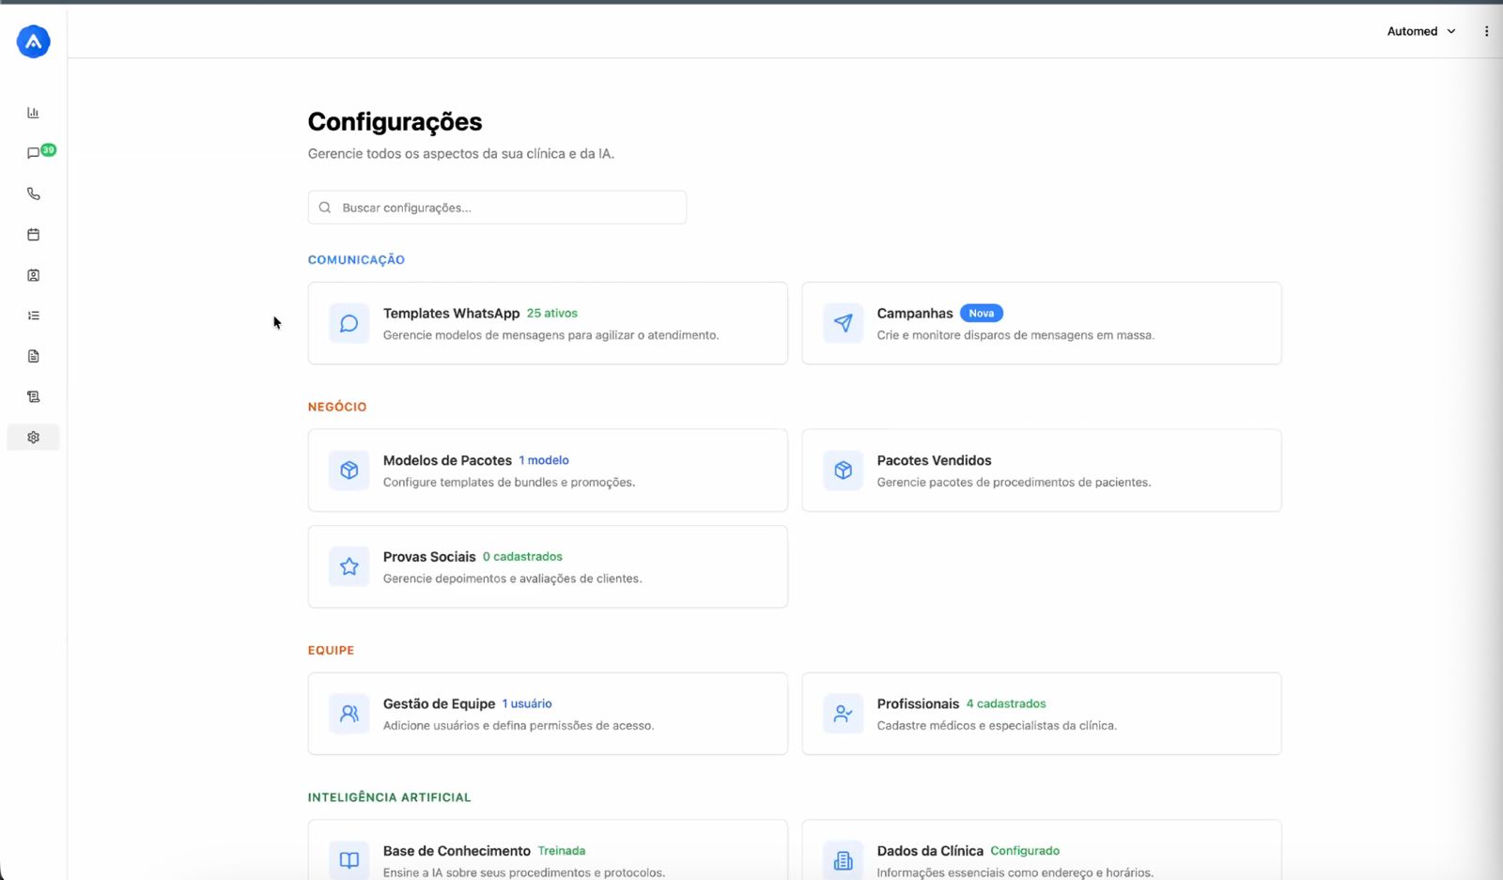Open the Templates WhatsApp card title
The height and width of the screenshot is (880, 1503).
point(451,314)
